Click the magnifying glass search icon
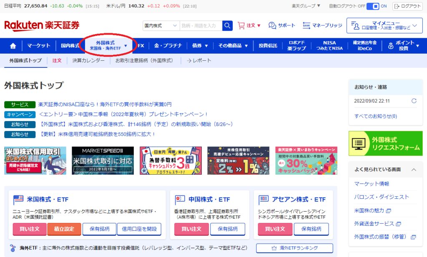The image size is (427, 257). [x=227, y=25]
